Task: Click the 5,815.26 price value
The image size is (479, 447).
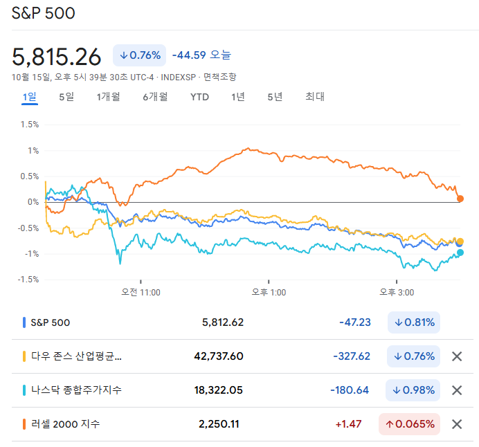Action: (57, 57)
